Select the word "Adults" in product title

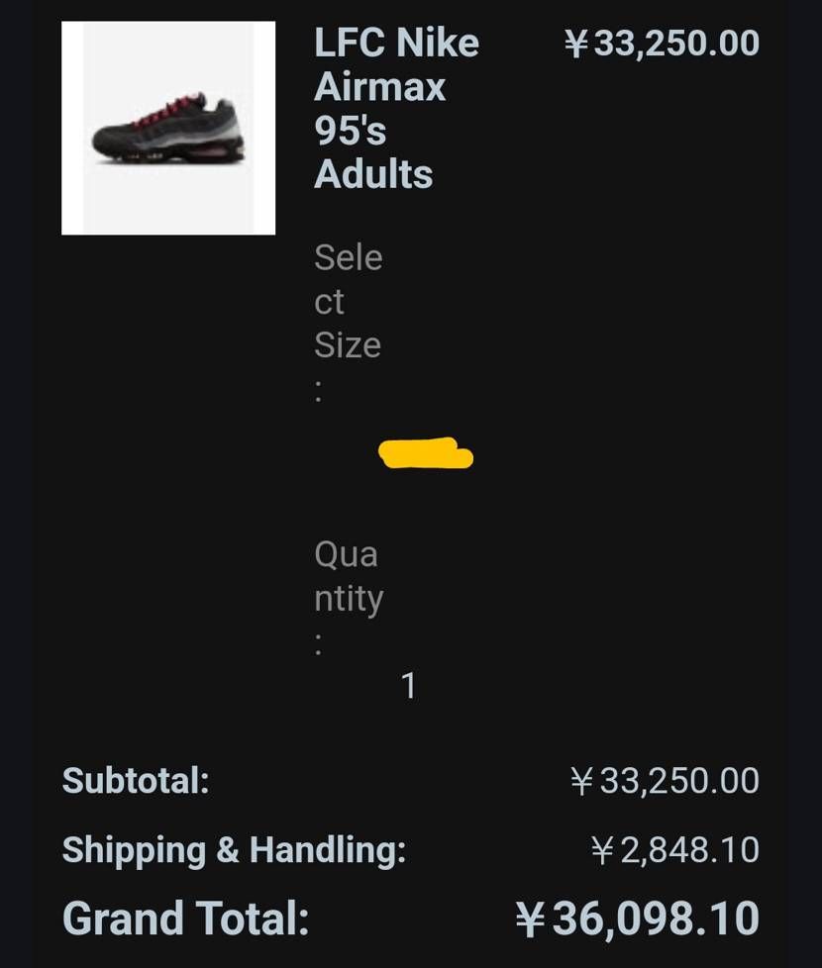[x=373, y=174]
